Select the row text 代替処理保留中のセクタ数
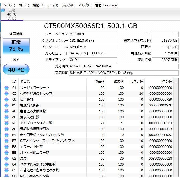This screenshot has height=180, width=180. 39,170
